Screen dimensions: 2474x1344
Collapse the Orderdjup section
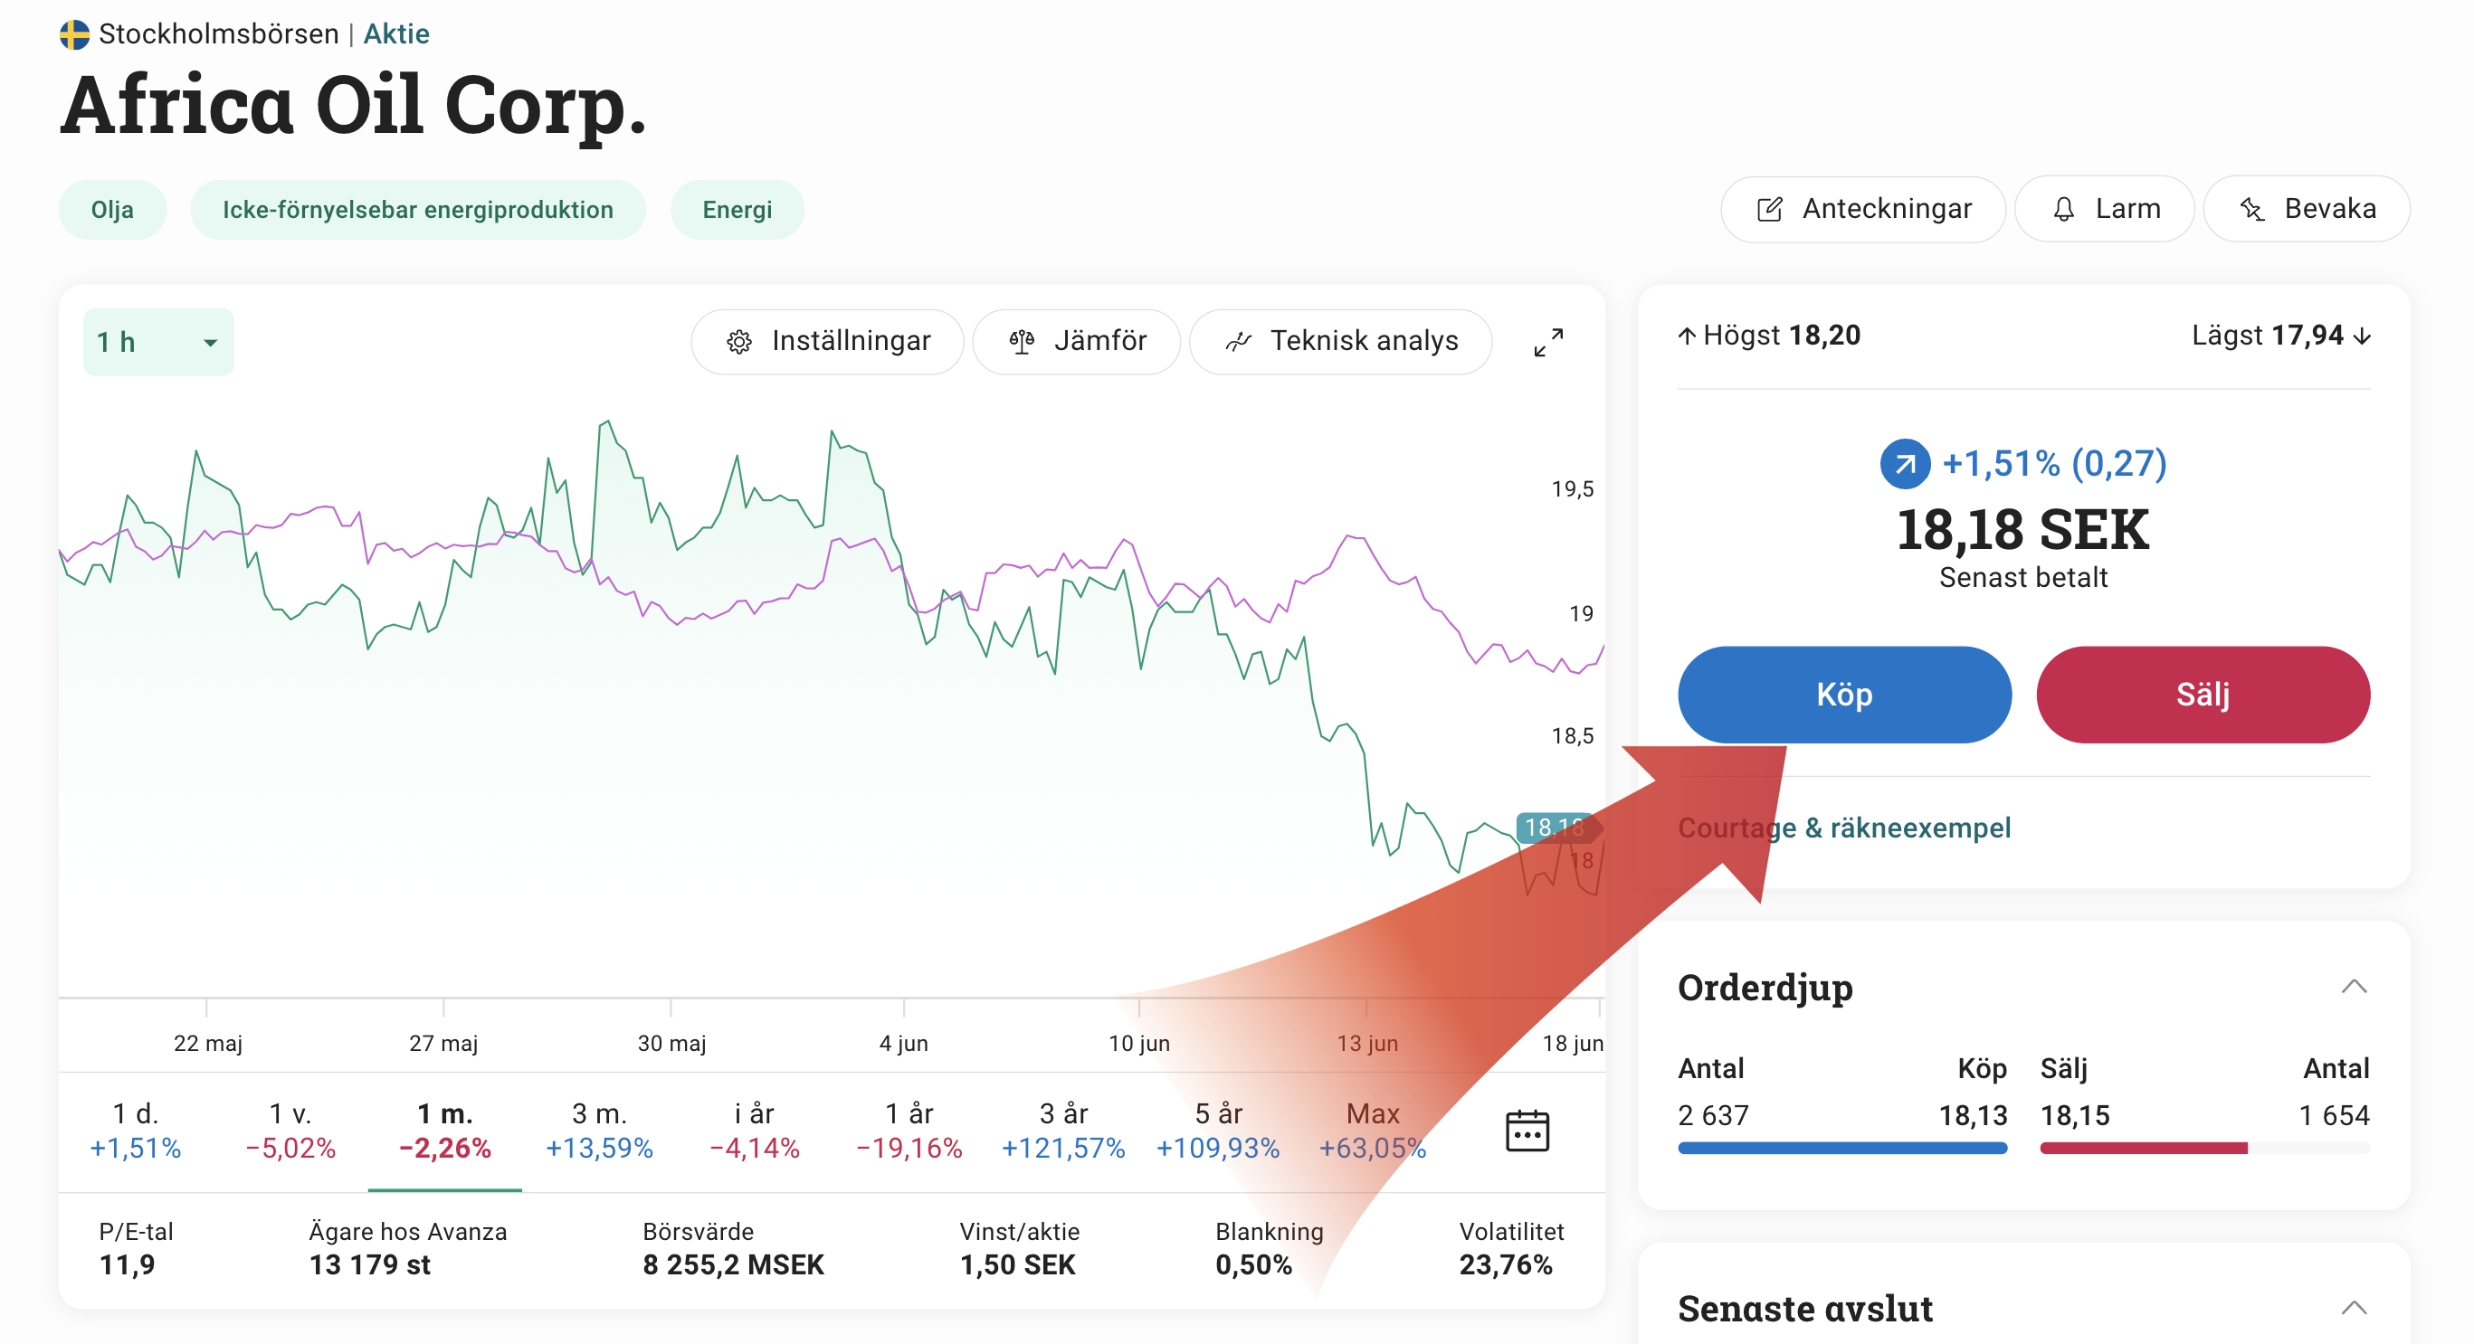[x=2353, y=987]
